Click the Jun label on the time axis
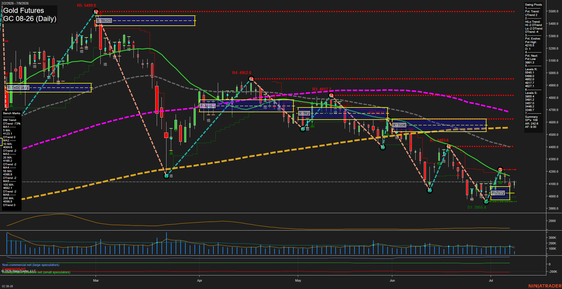This screenshot has width=562, height=289. (x=392, y=280)
